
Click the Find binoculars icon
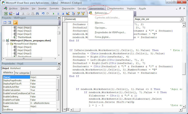tap(38, 14)
